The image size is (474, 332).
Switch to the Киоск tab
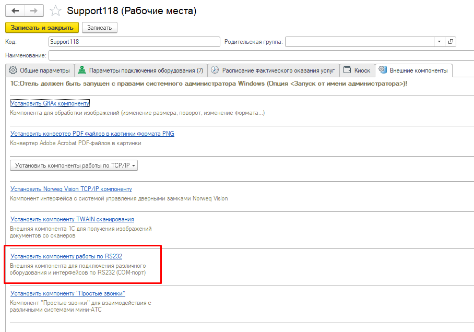[357, 70]
